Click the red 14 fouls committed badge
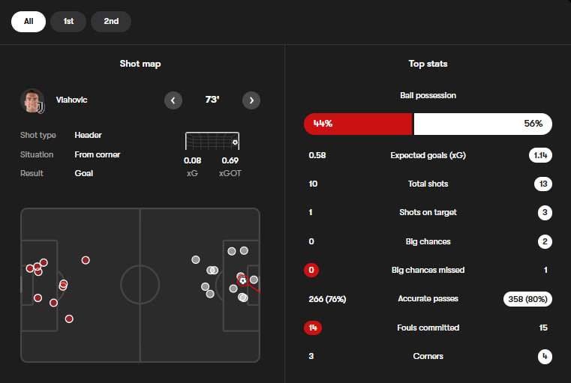 coord(314,328)
